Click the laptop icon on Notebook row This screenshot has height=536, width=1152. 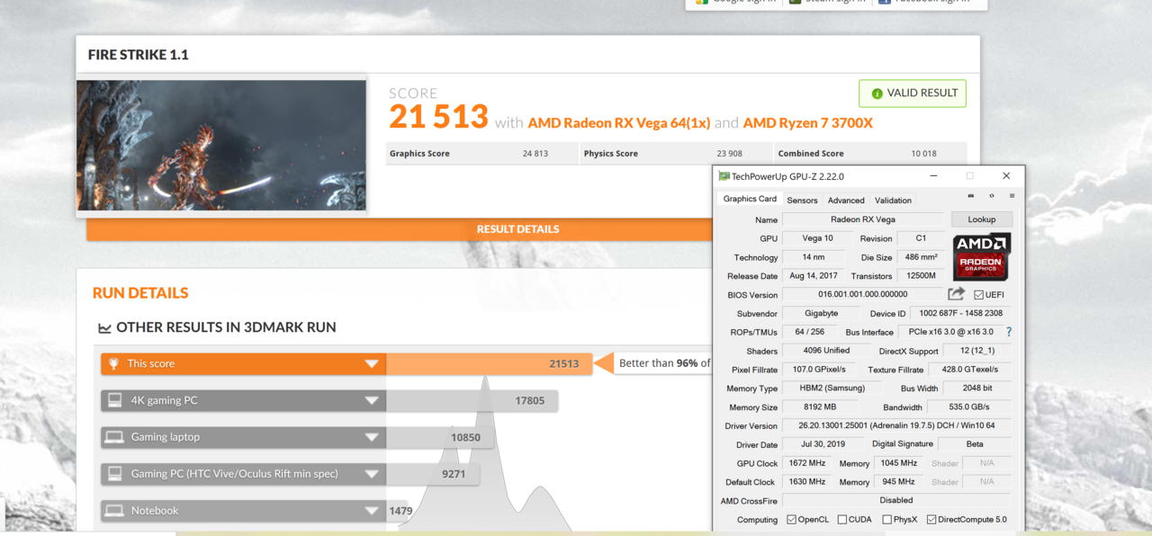[114, 511]
